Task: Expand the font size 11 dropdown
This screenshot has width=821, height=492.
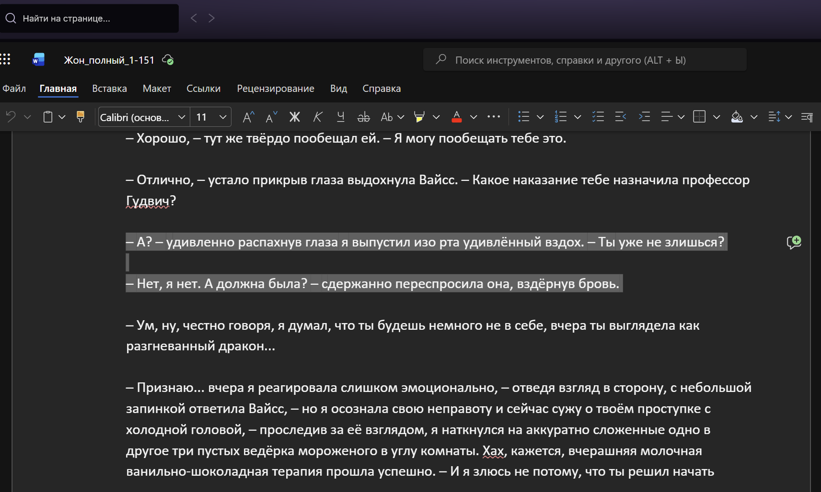Action: [222, 117]
